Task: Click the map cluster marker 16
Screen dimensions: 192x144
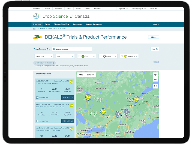Action: tap(118, 114)
